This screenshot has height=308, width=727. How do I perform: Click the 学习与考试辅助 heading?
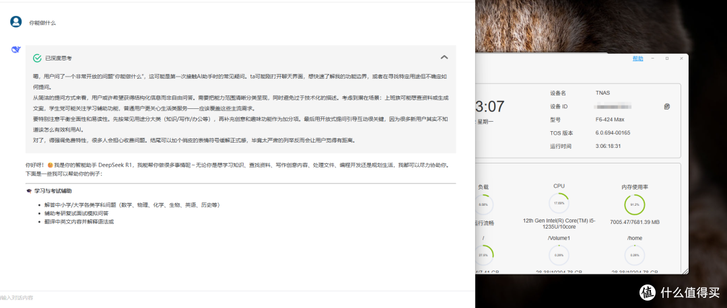point(53,191)
